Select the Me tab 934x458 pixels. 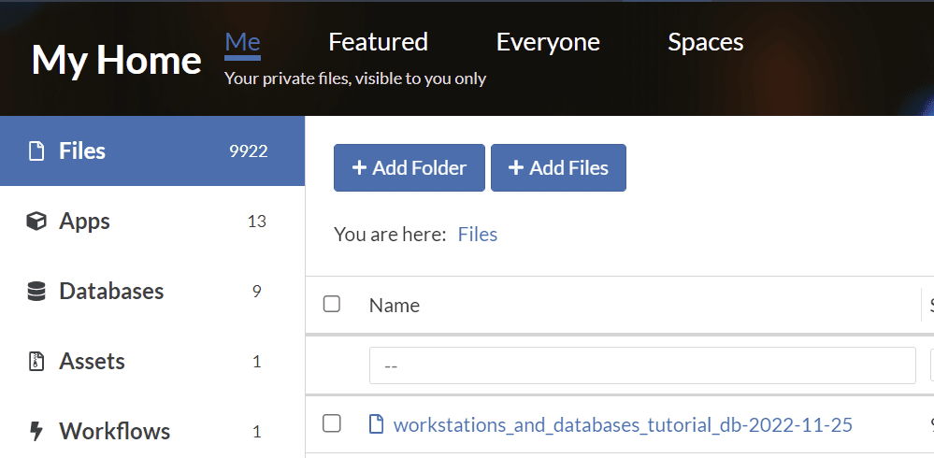point(242,42)
